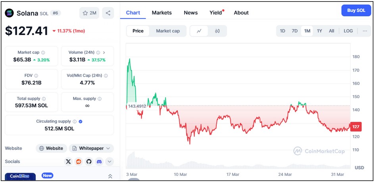Select the 7D time range

click(294, 31)
